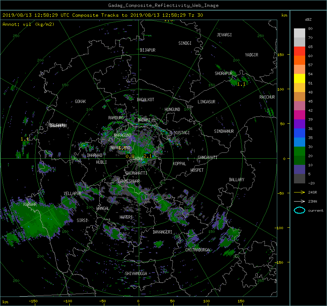Image resolution: width=327 pixels, height=306 pixels.
Task: Click the yellow 51 dBZ color swatch
Action: [299, 79]
